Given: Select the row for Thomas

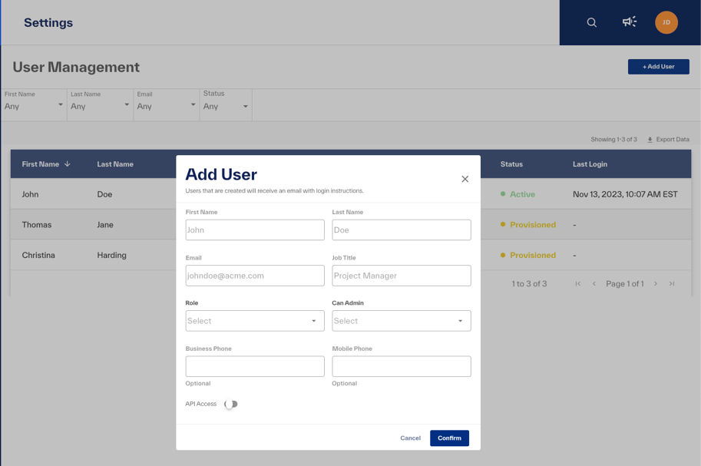Looking at the screenshot, I should [351, 224].
